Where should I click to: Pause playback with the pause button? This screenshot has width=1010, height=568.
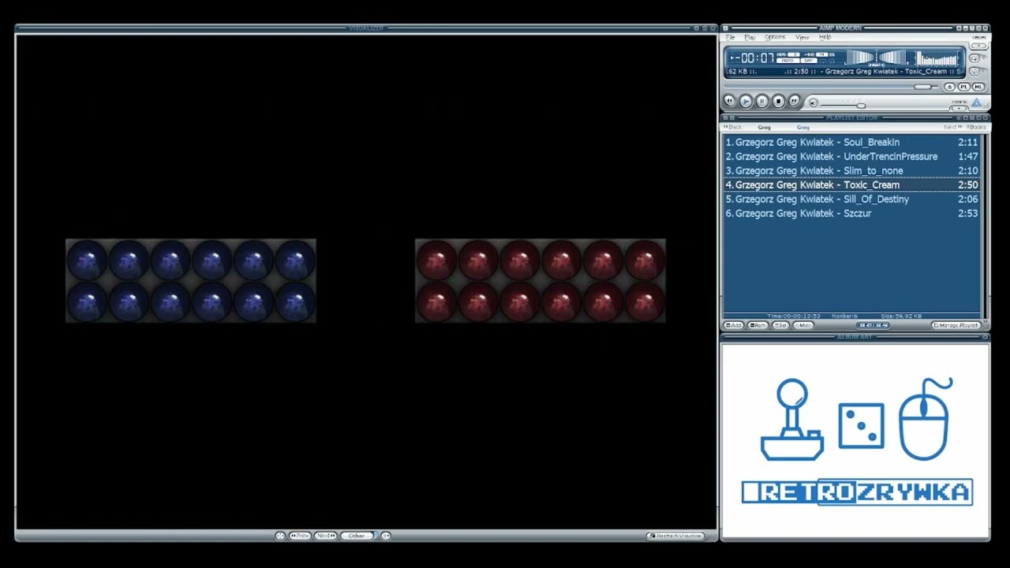(x=762, y=101)
